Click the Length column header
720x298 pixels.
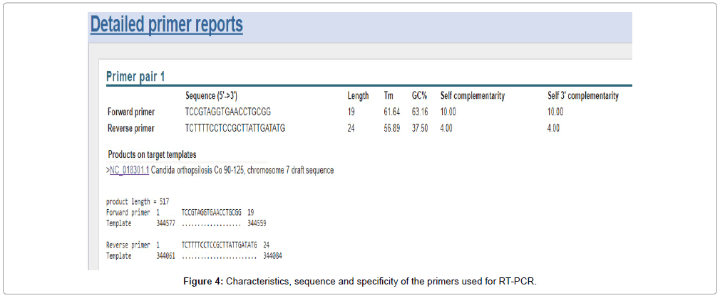[x=358, y=96]
